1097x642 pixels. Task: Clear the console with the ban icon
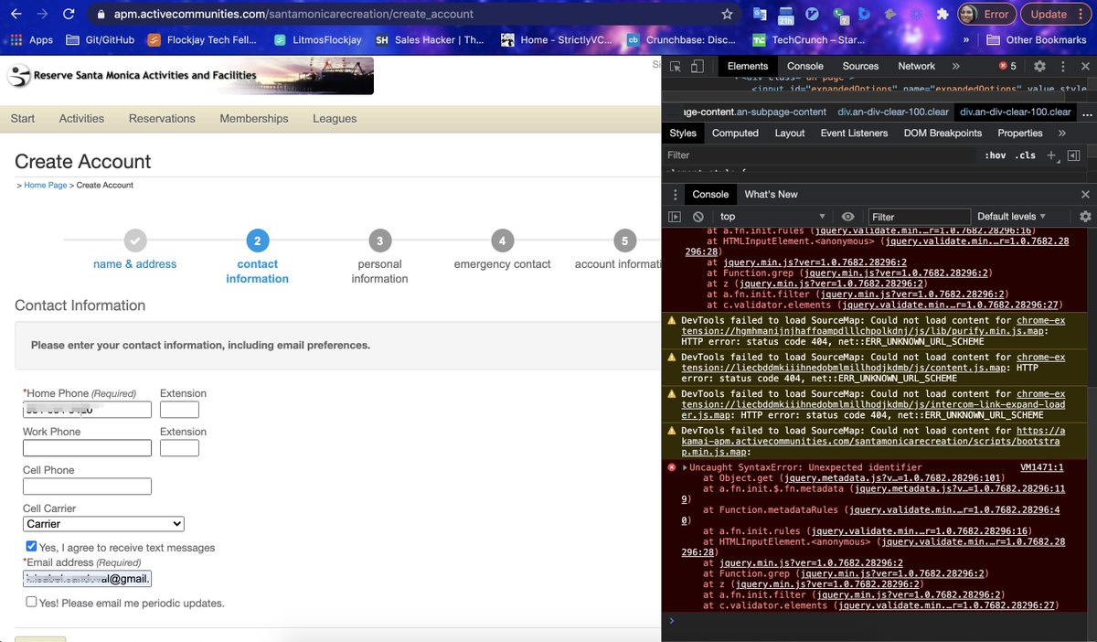pyautogui.click(x=698, y=217)
